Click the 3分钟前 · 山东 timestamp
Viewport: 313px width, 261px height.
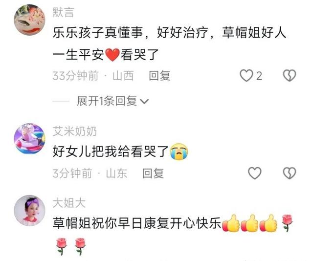(90, 173)
